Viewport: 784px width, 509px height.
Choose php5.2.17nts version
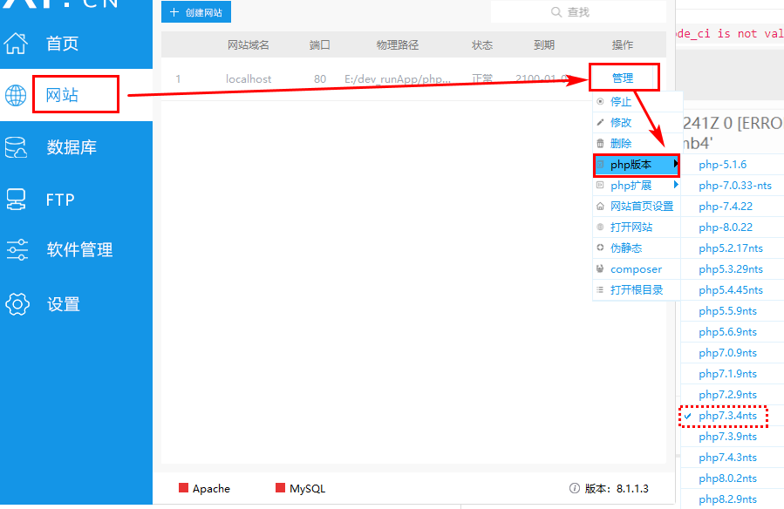pos(733,248)
